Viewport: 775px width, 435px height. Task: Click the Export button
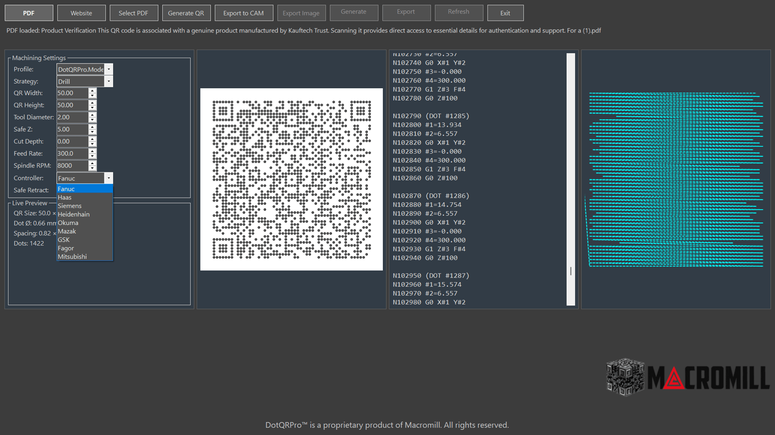click(406, 12)
